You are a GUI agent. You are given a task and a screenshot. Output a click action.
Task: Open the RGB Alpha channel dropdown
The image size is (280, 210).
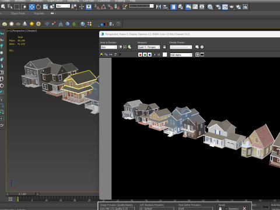[x=181, y=55]
